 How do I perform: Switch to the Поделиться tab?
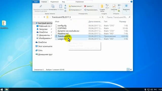pos(54,2)
